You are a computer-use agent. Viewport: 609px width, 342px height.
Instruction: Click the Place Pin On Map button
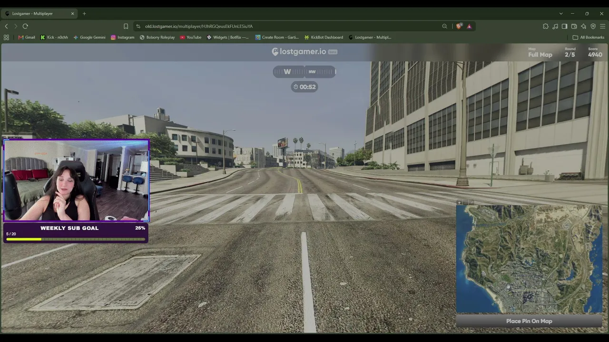[529, 321]
